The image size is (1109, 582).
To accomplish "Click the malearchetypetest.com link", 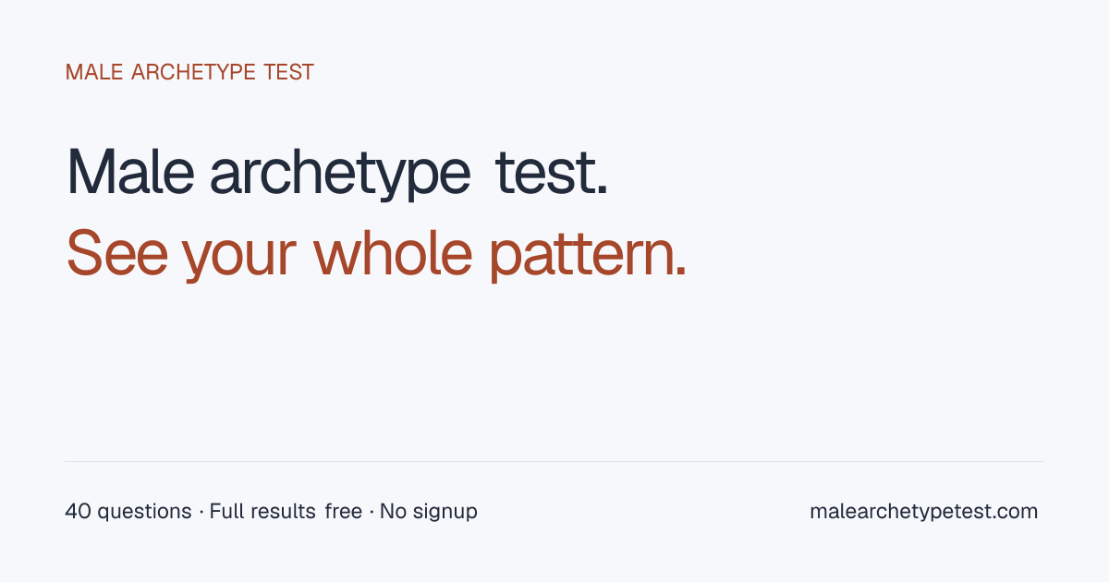I will [x=923, y=511].
